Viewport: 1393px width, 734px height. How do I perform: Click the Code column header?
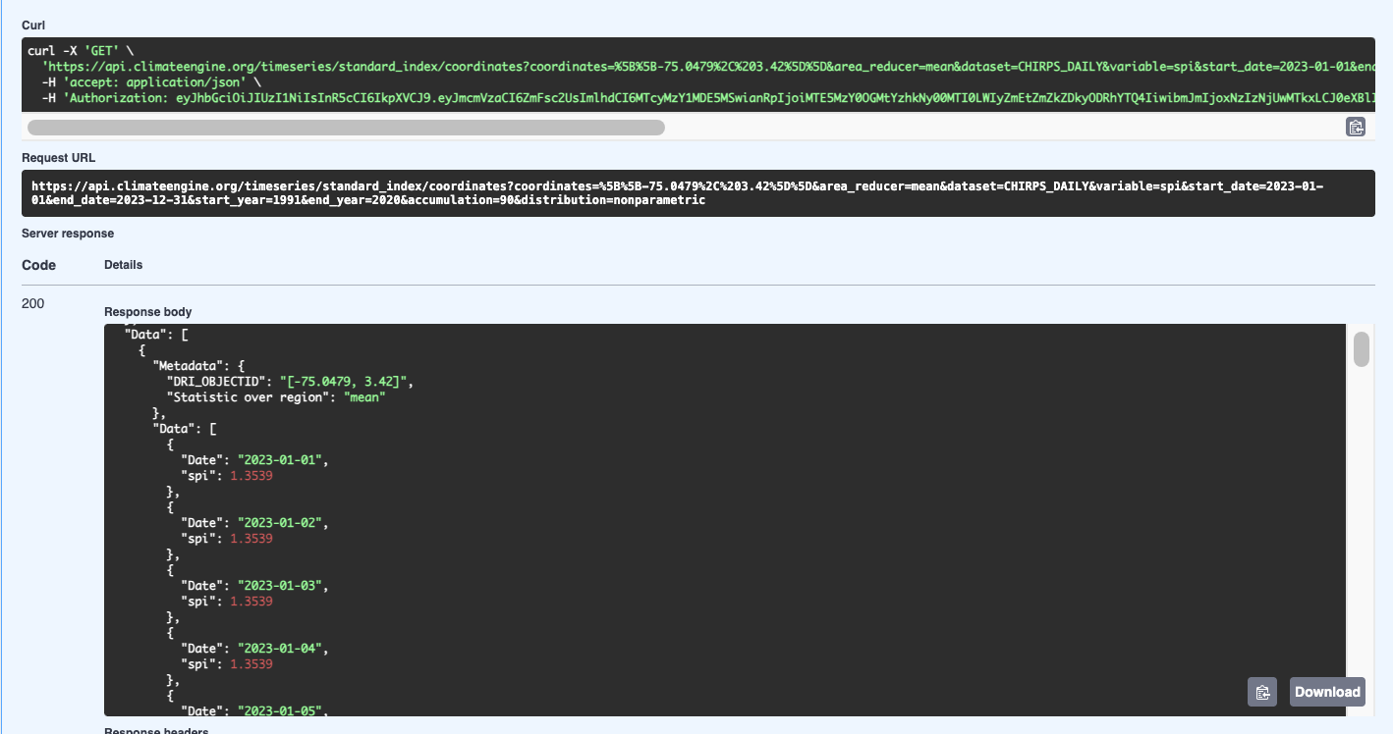tap(38, 265)
